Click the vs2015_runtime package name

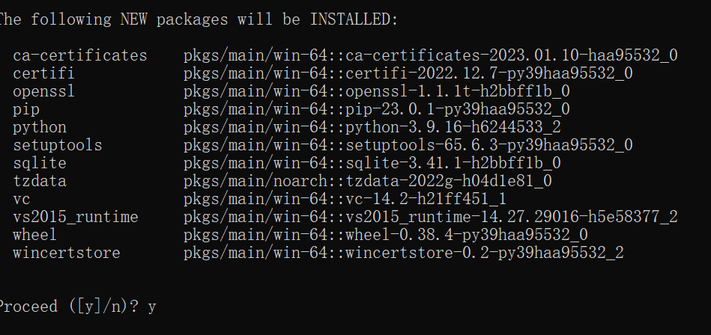pos(75,217)
